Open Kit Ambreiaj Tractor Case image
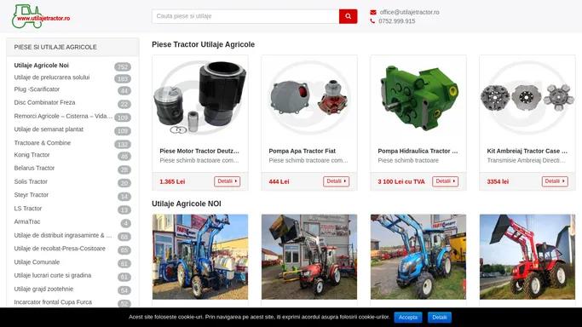Screen dimensions: 582x327 527,98
